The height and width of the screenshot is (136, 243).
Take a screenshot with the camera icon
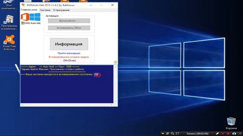[234, 133]
